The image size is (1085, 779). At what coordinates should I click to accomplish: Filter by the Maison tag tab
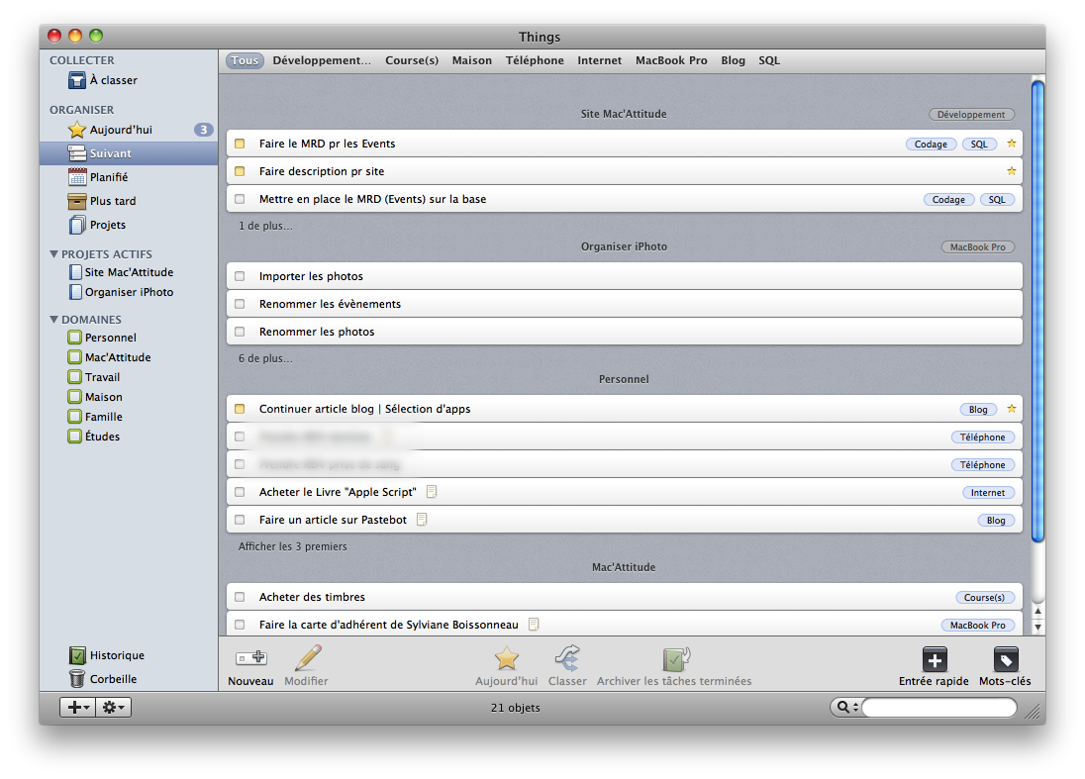[472, 60]
